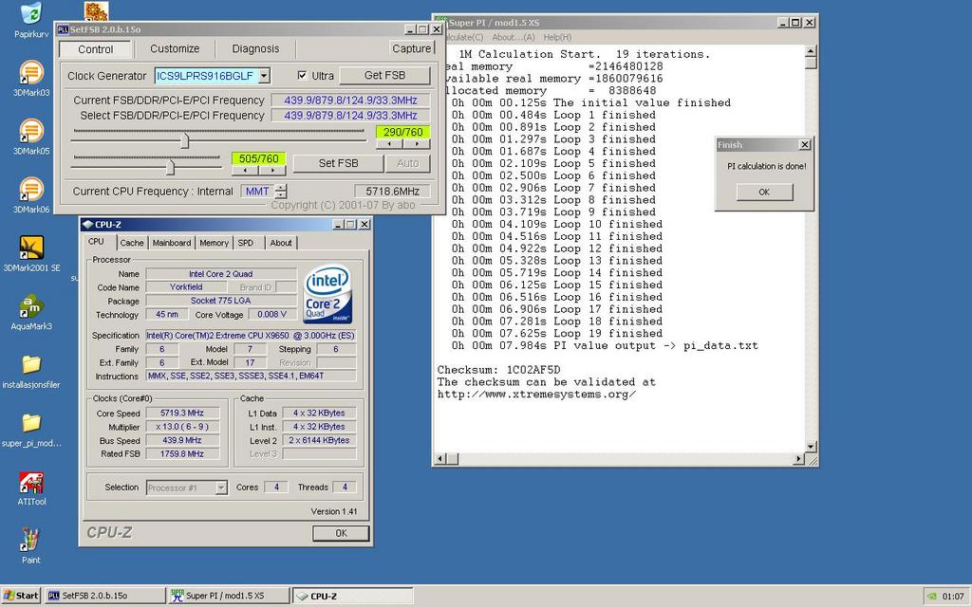This screenshot has width=972, height=607.
Task: Open the Mainboard tab in CPU-Z
Action: (x=172, y=243)
